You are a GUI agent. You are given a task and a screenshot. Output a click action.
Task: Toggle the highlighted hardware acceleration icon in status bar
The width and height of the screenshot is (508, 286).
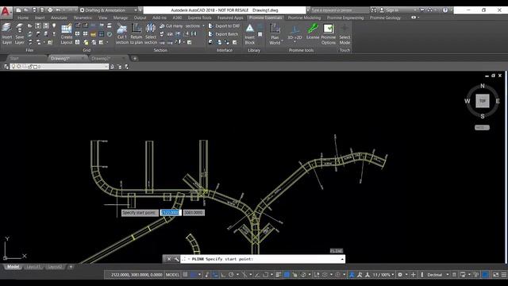pos(485,275)
